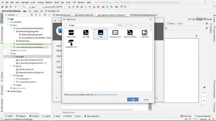Open the app run configuration dropdown
Image resolution: width=216 pixels, height=121 pixels.
click(x=33, y=7)
